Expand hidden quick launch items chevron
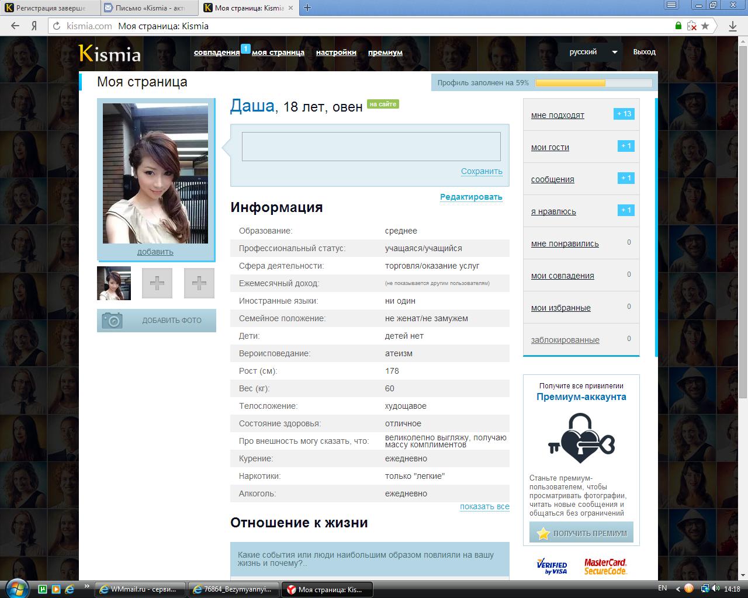This screenshot has height=598, width=748. 86,586
